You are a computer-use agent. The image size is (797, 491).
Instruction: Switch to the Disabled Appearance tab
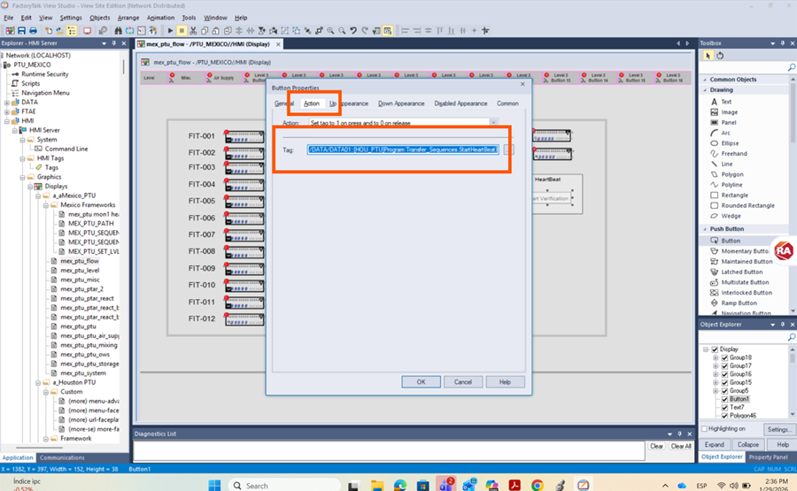(460, 104)
